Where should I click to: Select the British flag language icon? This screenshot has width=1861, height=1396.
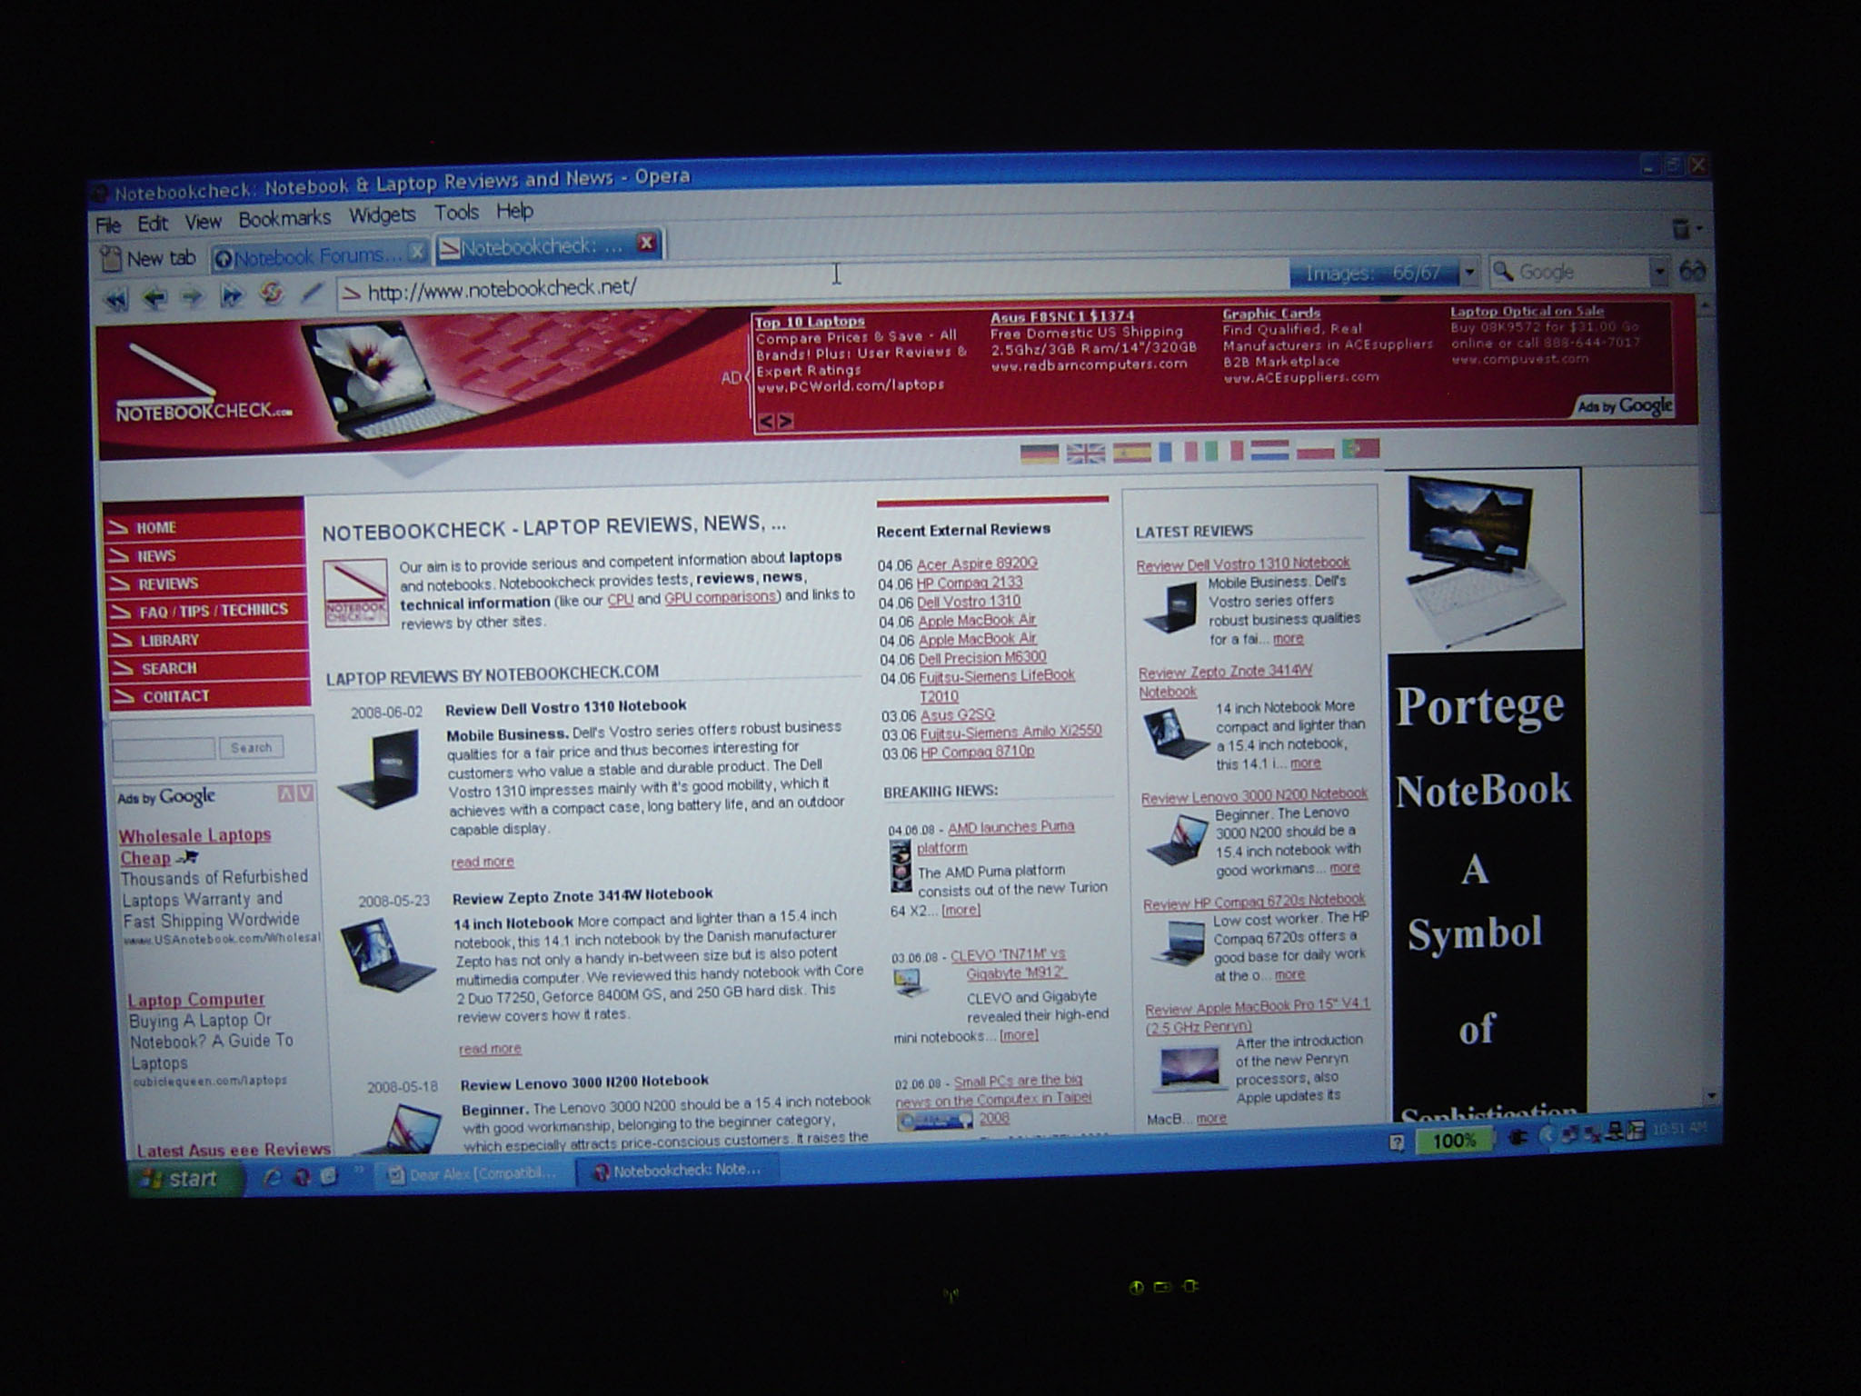click(1085, 453)
